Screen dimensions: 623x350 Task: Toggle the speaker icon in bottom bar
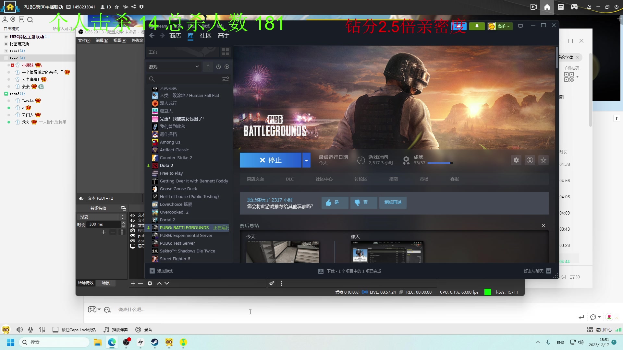point(19,330)
